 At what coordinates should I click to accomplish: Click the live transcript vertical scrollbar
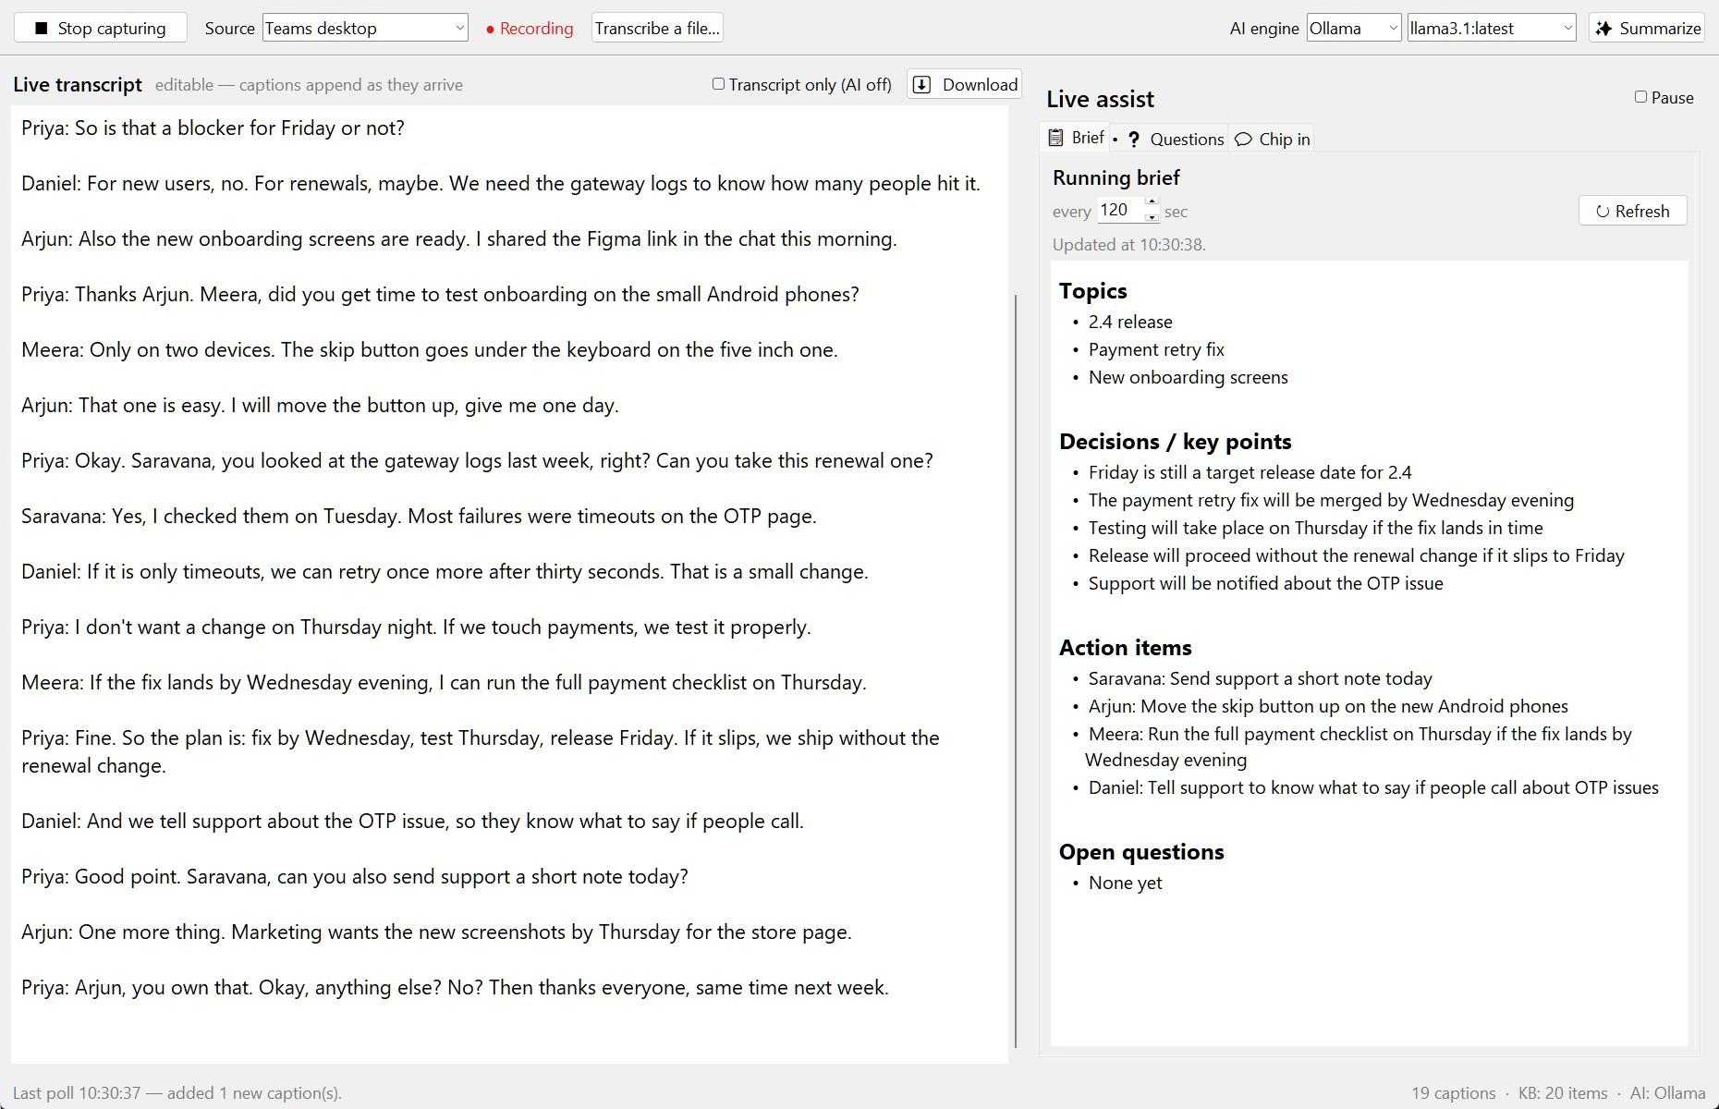1016,670
